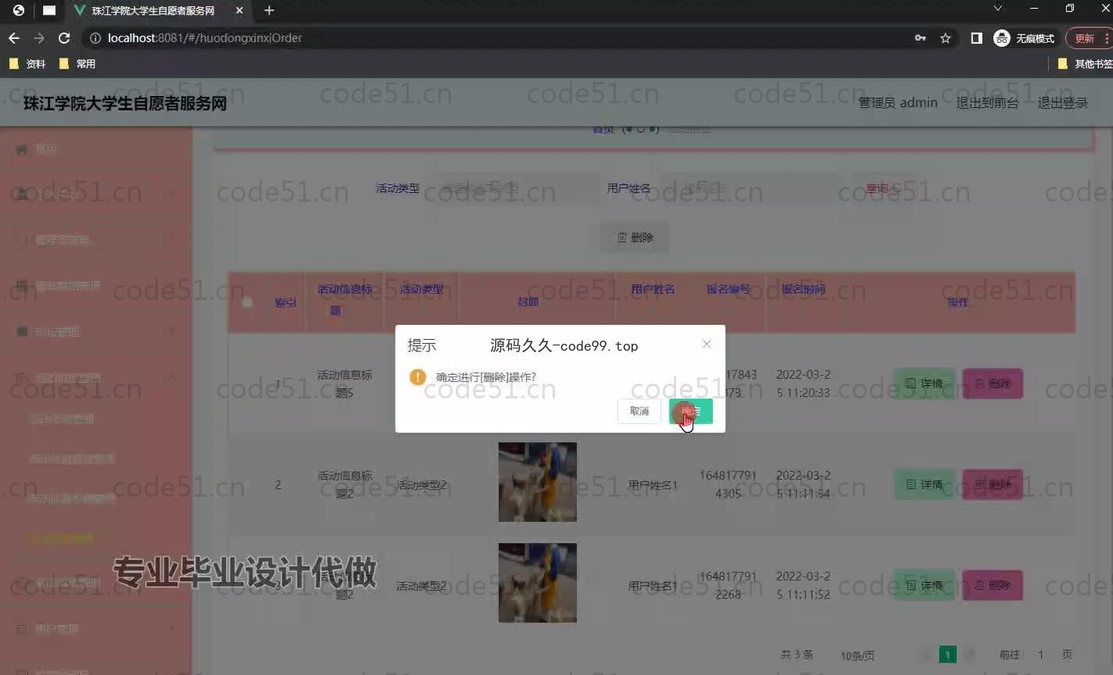The width and height of the screenshot is (1113, 675).
Task: Focus the 用户姓名 search field
Action: click(749, 188)
